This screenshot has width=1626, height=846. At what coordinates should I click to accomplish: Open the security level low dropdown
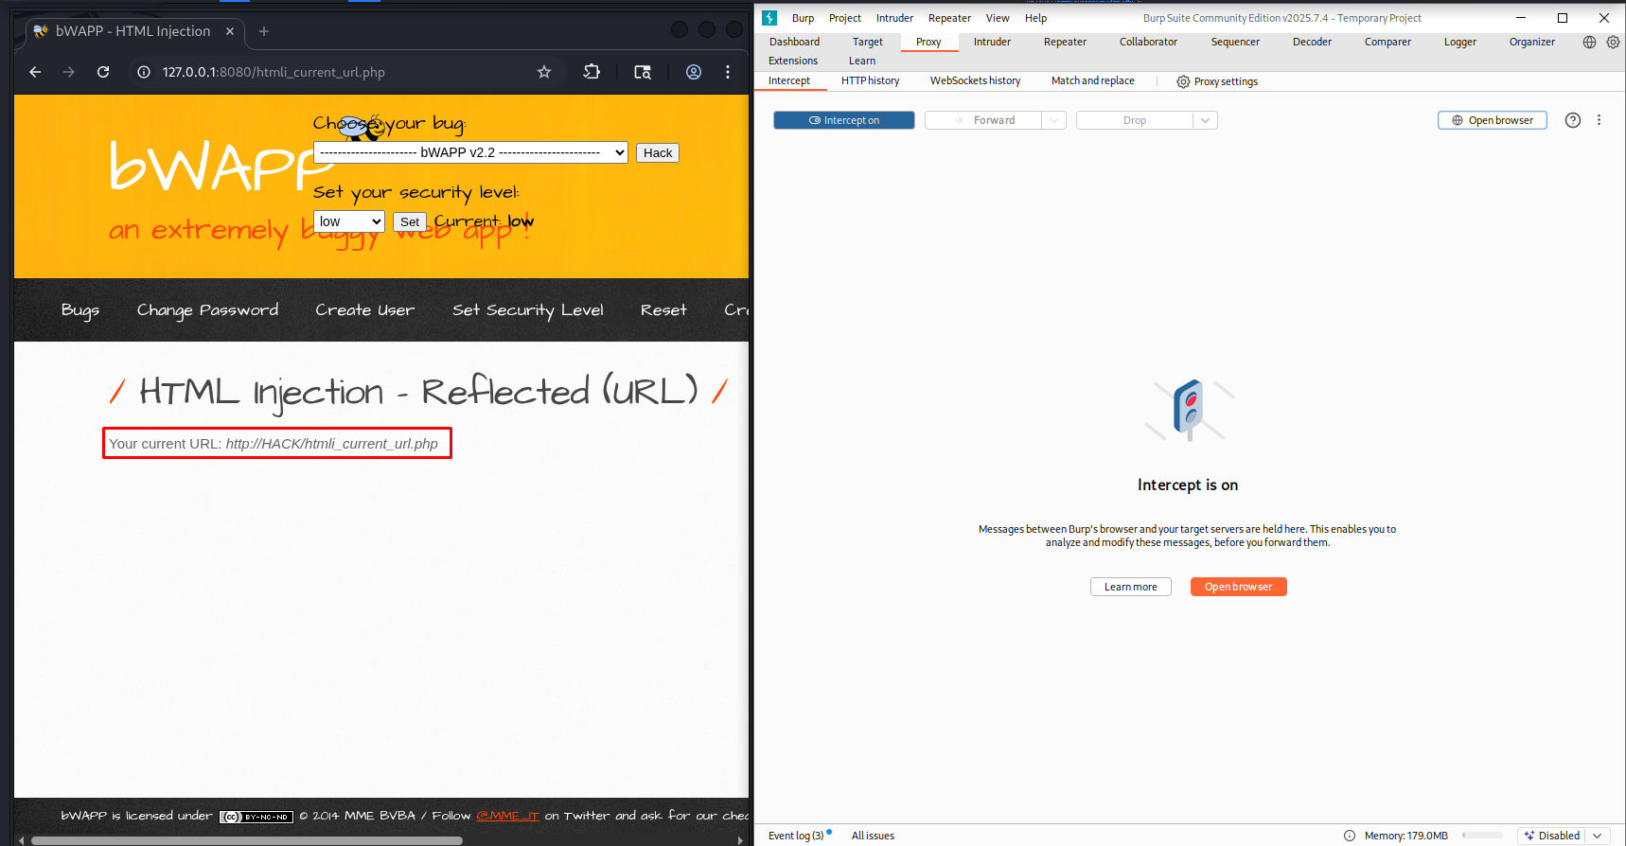click(x=348, y=221)
